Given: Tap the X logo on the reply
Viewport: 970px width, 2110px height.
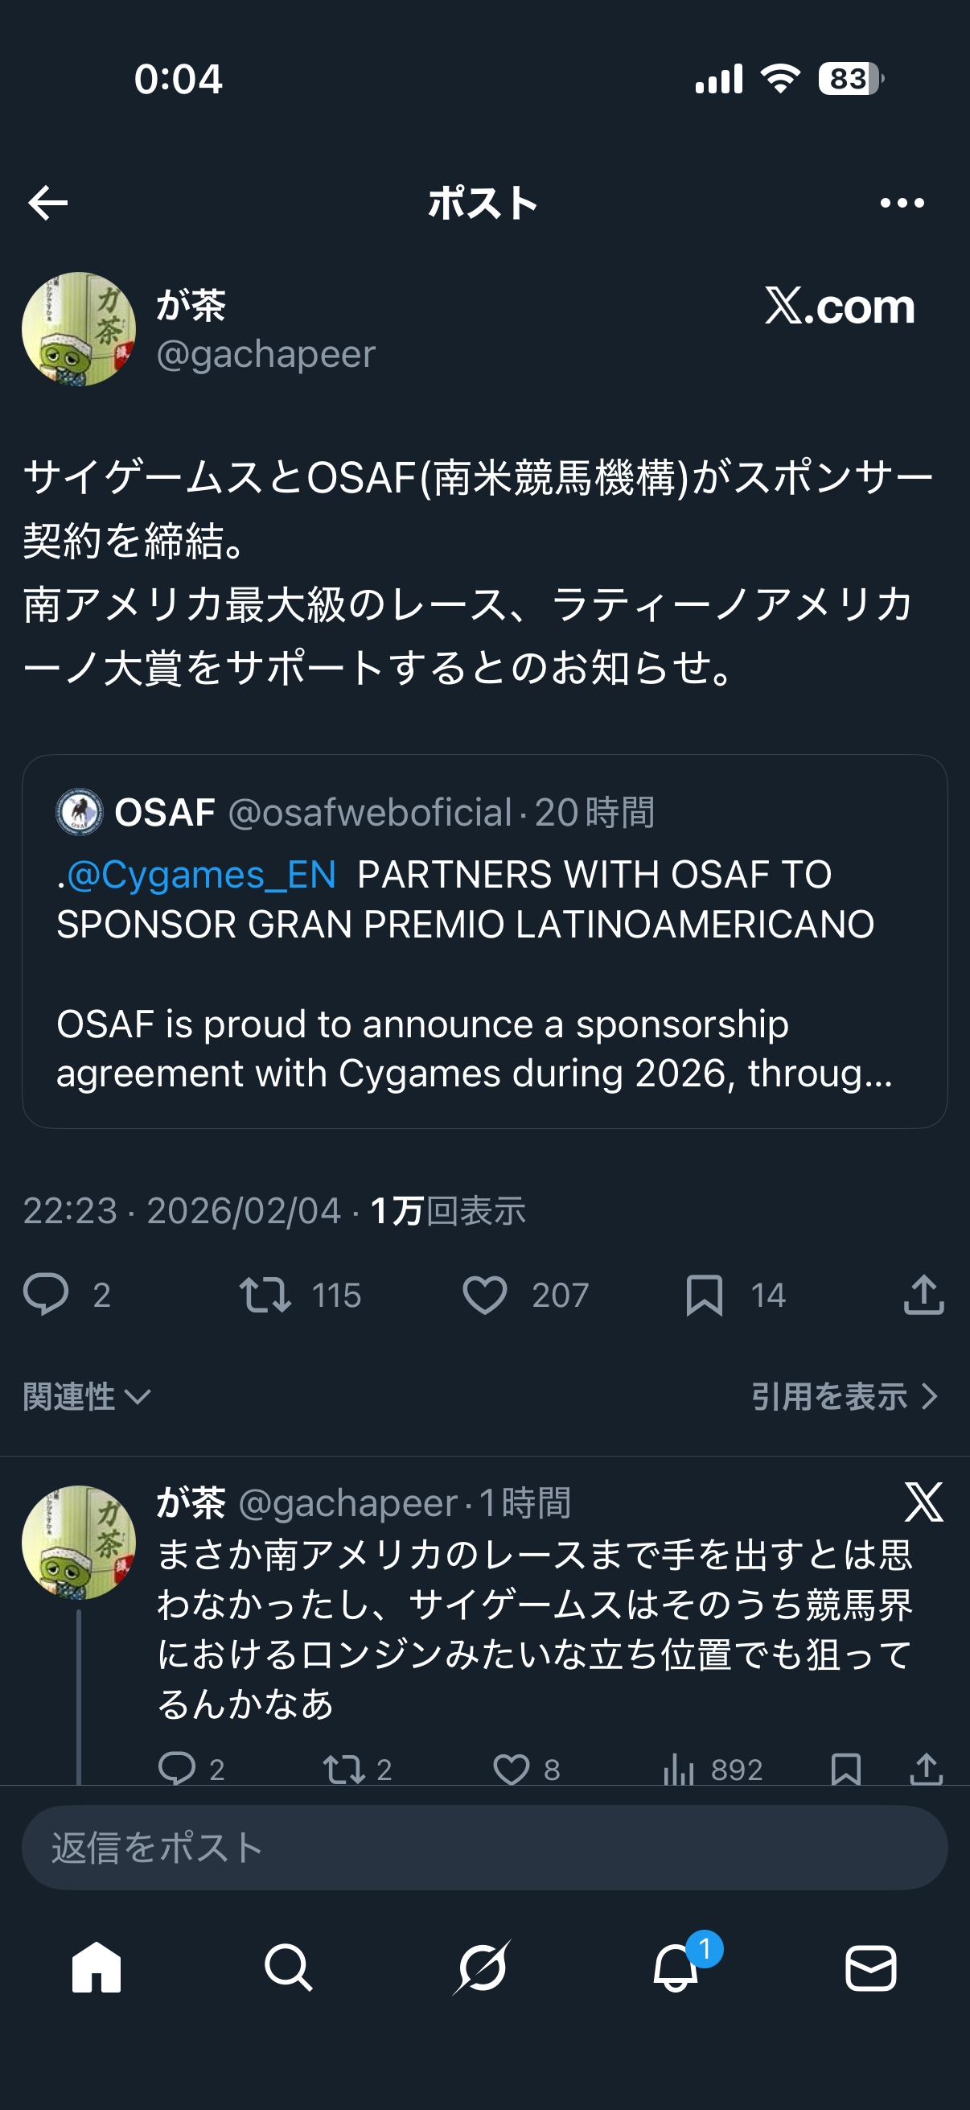Looking at the screenshot, I should pos(923,1502).
